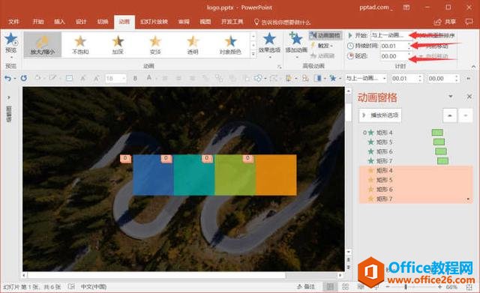The width and height of the screenshot is (480, 293).
Task: Click the Preview star icon
Action: [11, 39]
